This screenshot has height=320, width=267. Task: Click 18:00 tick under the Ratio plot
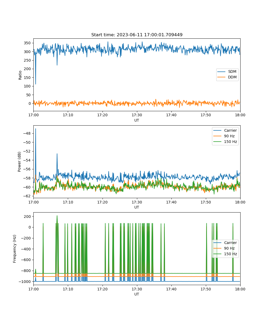point(240,115)
